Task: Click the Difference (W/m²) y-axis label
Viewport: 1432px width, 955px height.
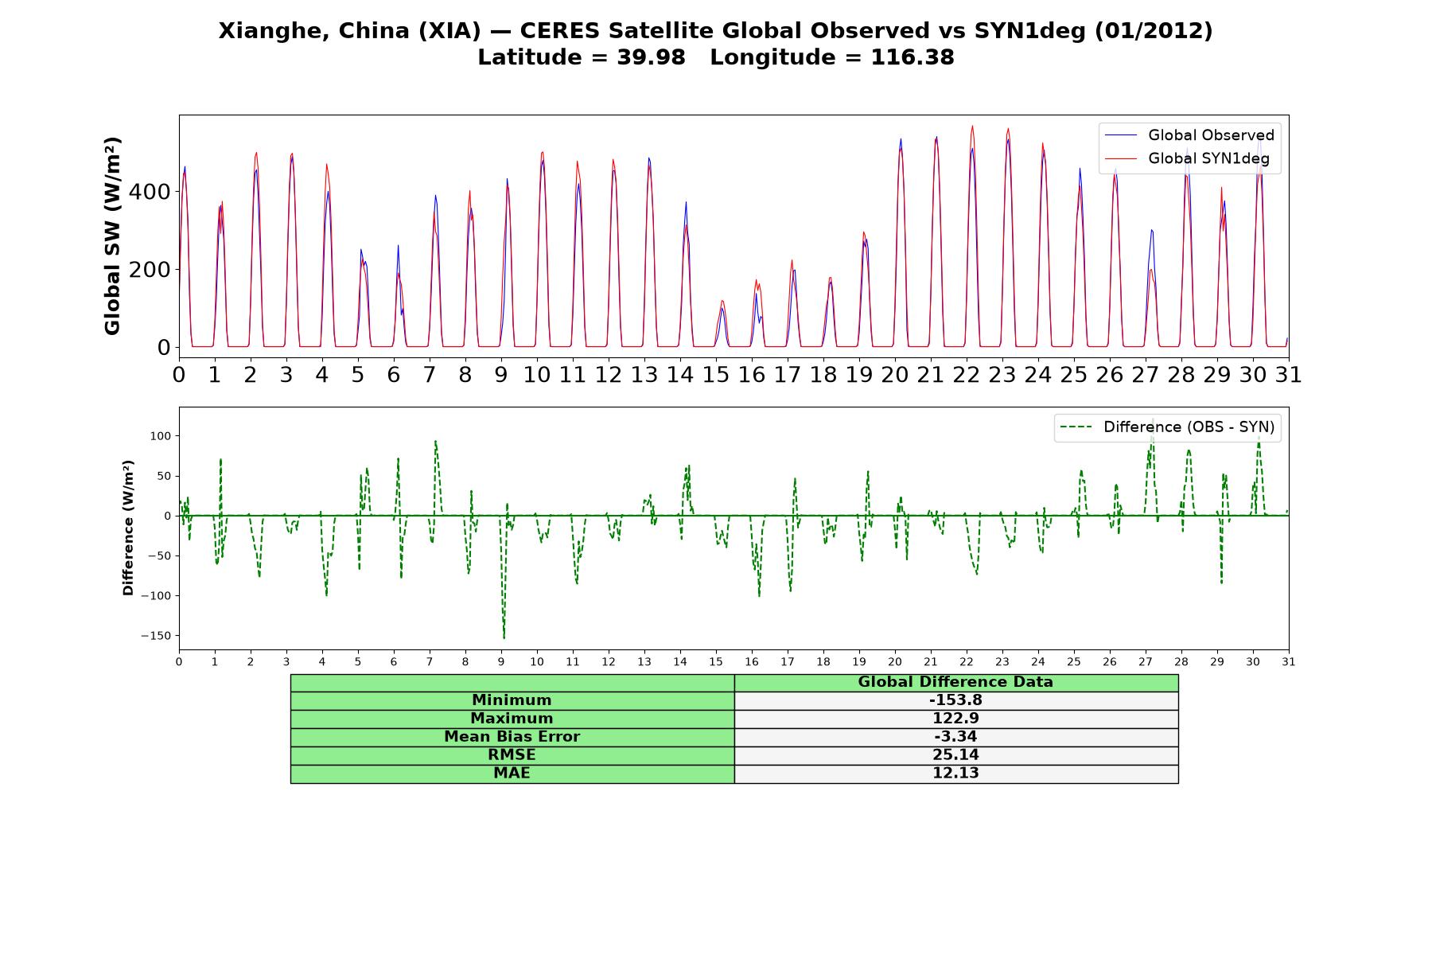Action: 128,528
